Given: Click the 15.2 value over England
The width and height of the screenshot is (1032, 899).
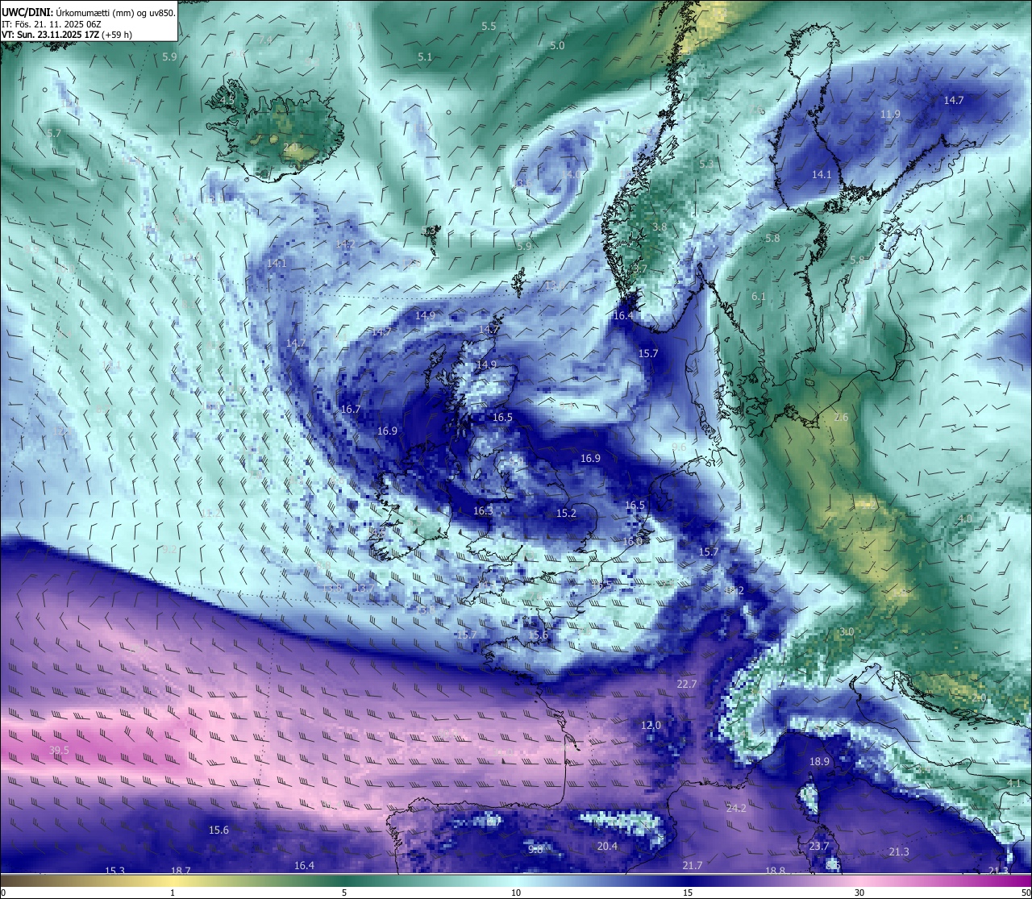Looking at the screenshot, I should [566, 514].
